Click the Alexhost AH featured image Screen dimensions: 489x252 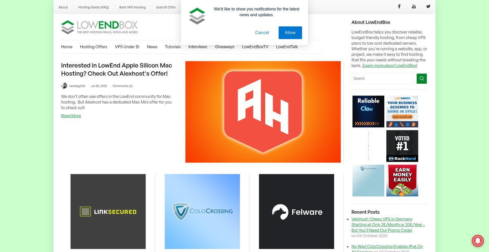point(263,112)
